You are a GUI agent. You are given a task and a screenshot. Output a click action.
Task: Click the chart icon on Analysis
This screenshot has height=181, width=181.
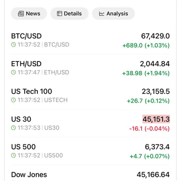102,14
